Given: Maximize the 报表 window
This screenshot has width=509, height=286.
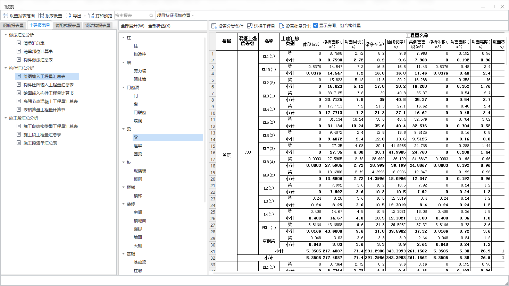Looking at the screenshot, I should click(x=492, y=7).
